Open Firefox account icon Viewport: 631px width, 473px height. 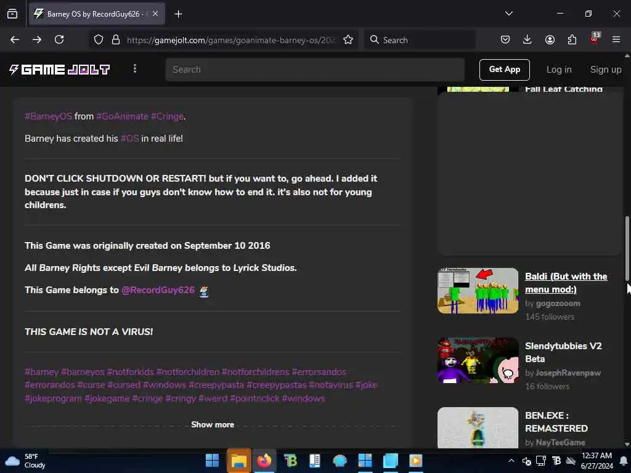click(550, 39)
